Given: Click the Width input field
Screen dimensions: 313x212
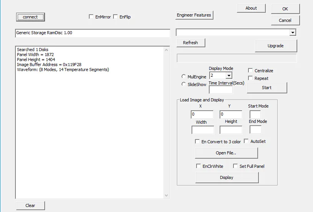Looking at the screenshot, I should 203,130.
